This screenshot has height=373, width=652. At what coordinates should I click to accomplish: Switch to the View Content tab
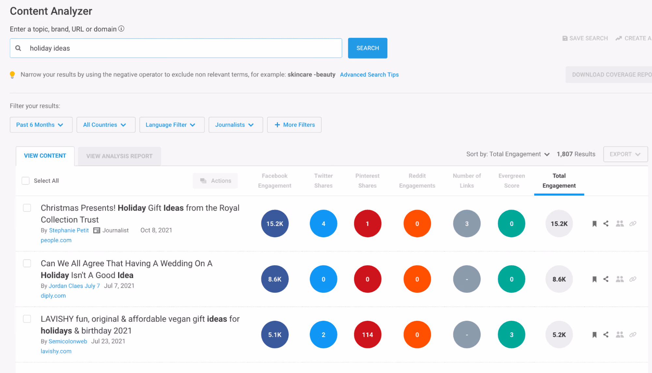tap(45, 156)
